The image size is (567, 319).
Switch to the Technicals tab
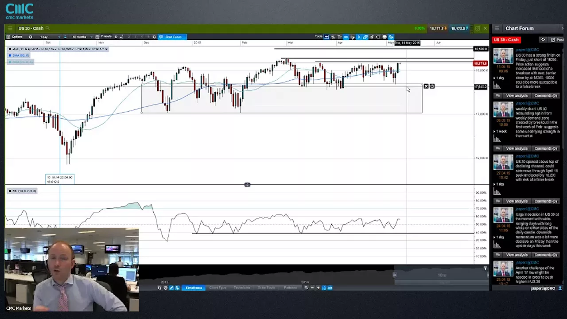[x=242, y=288]
